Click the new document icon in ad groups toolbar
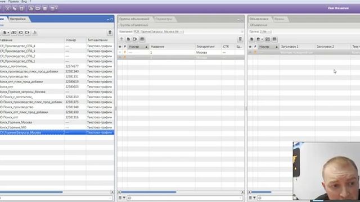Viewport: 360px width, 202px height. click(128, 39)
